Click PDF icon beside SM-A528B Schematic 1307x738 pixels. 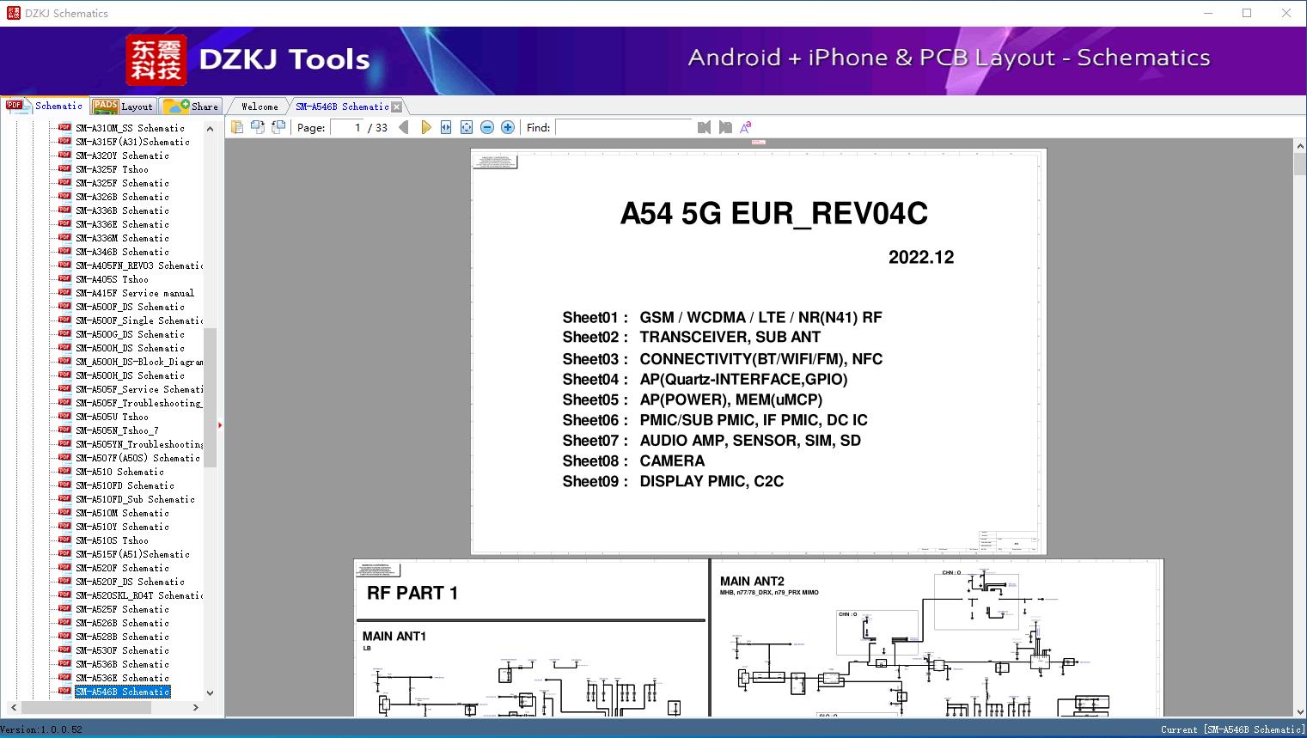point(64,636)
